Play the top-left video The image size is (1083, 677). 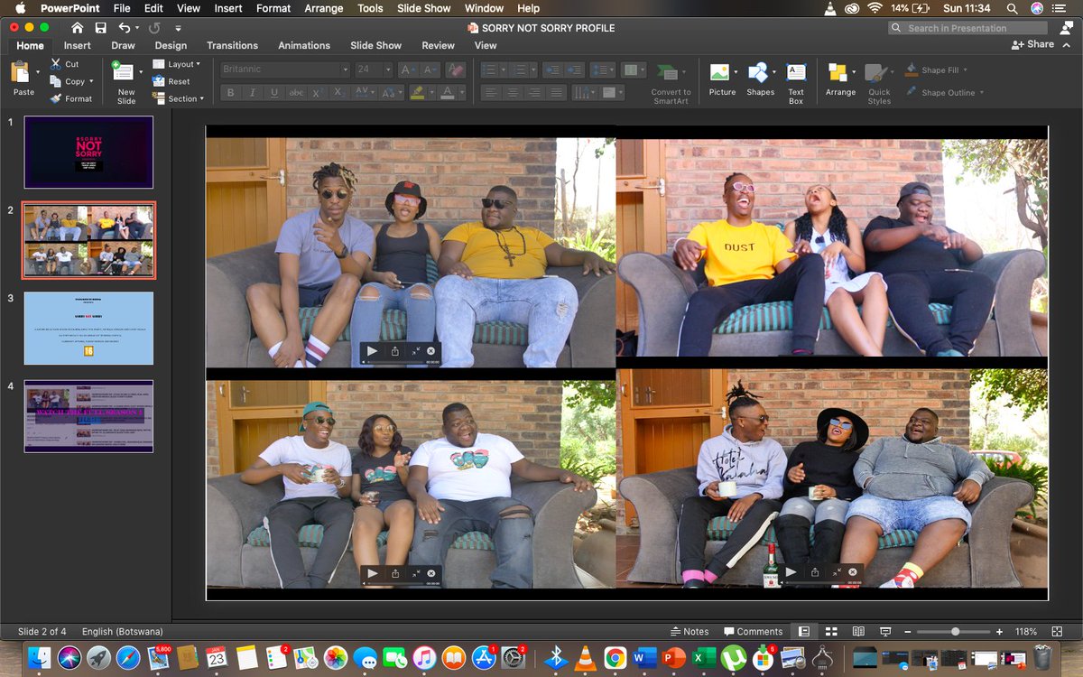(x=372, y=351)
